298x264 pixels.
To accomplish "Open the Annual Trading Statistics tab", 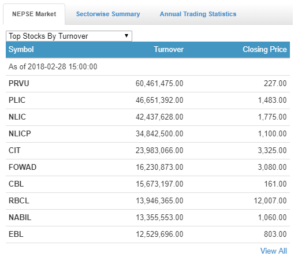I will pos(198,14).
